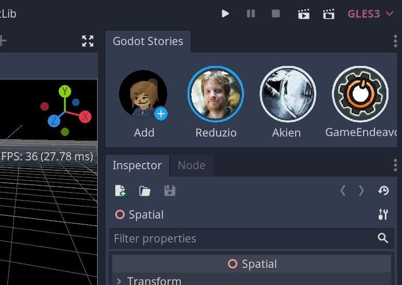Open the GLES3 renderer dropdown
The width and height of the screenshot is (402, 285).
(x=370, y=13)
